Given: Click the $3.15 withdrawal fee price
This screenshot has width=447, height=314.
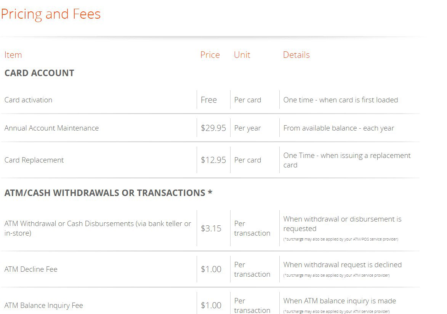Looking at the screenshot, I should click(211, 229).
